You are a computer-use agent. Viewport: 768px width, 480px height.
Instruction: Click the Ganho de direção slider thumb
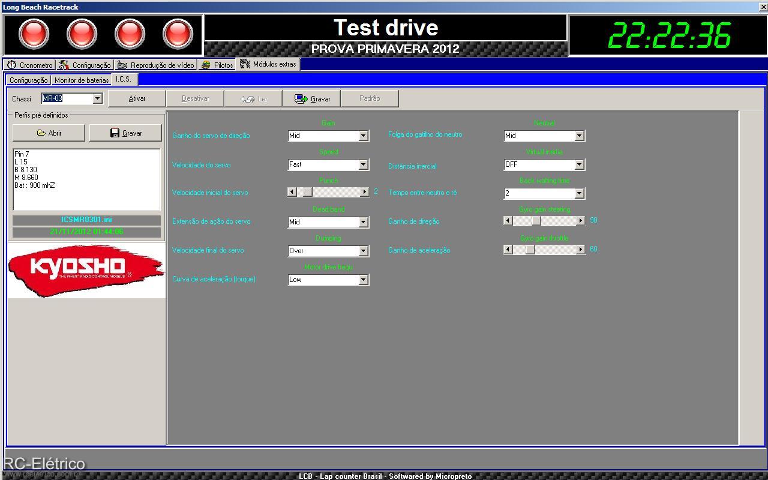pos(536,221)
